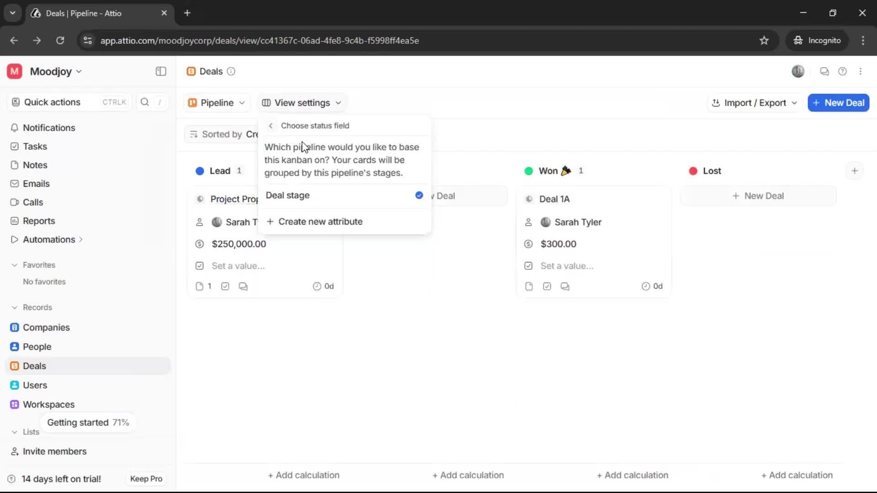Click the three-dot menu in the top right
This screenshot has width=877, height=493.
[861, 71]
